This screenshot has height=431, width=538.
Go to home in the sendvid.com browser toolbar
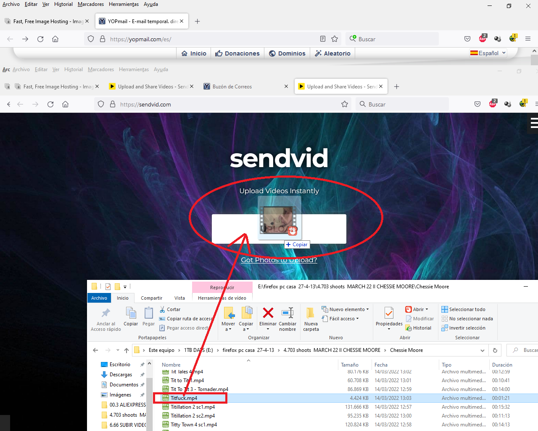pos(65,104)
